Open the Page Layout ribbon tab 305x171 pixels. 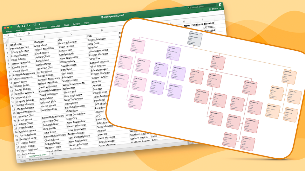[41, 28]
